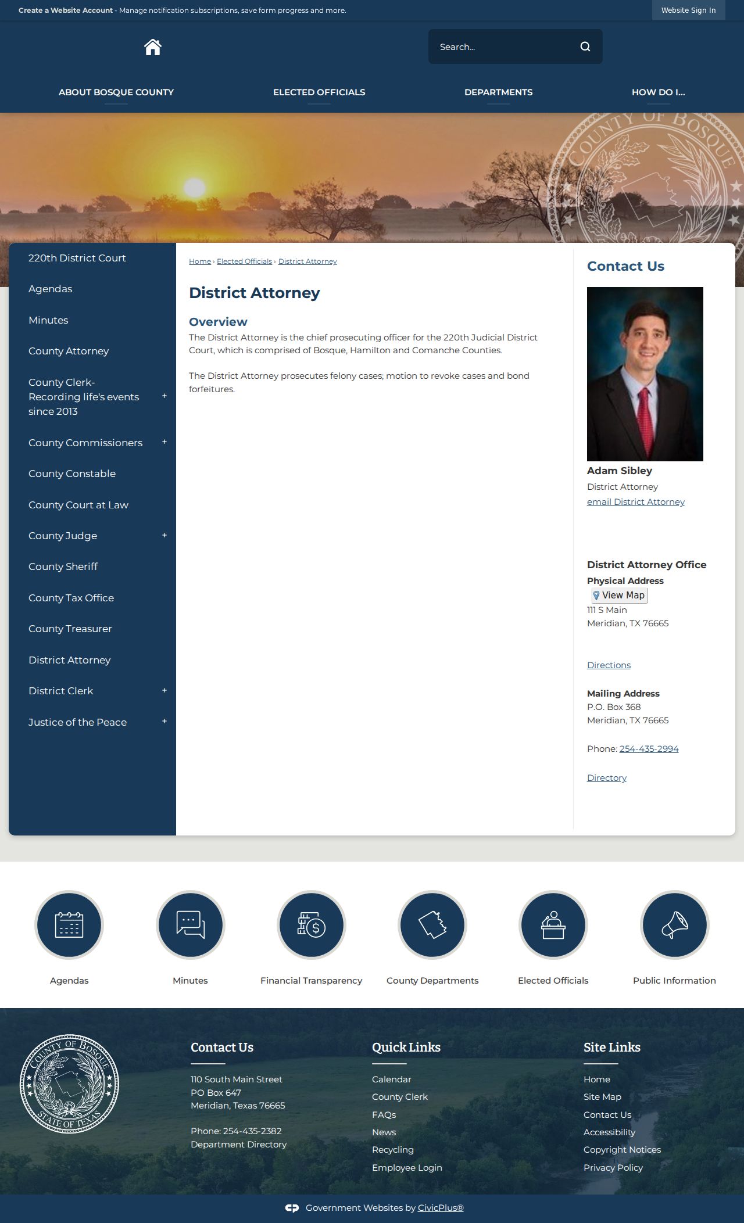Screen dimensions: 744x1223
Task: Open County Clerk quick link
Action: pos(399,1097)
